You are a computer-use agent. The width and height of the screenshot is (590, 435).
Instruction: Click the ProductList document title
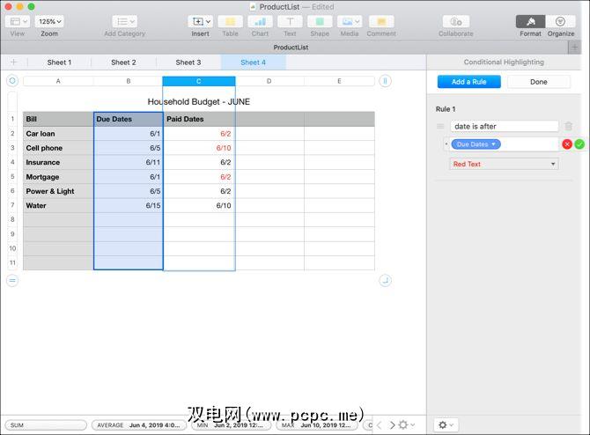[279, 7]
